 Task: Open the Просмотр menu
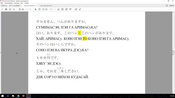(16, 3)
